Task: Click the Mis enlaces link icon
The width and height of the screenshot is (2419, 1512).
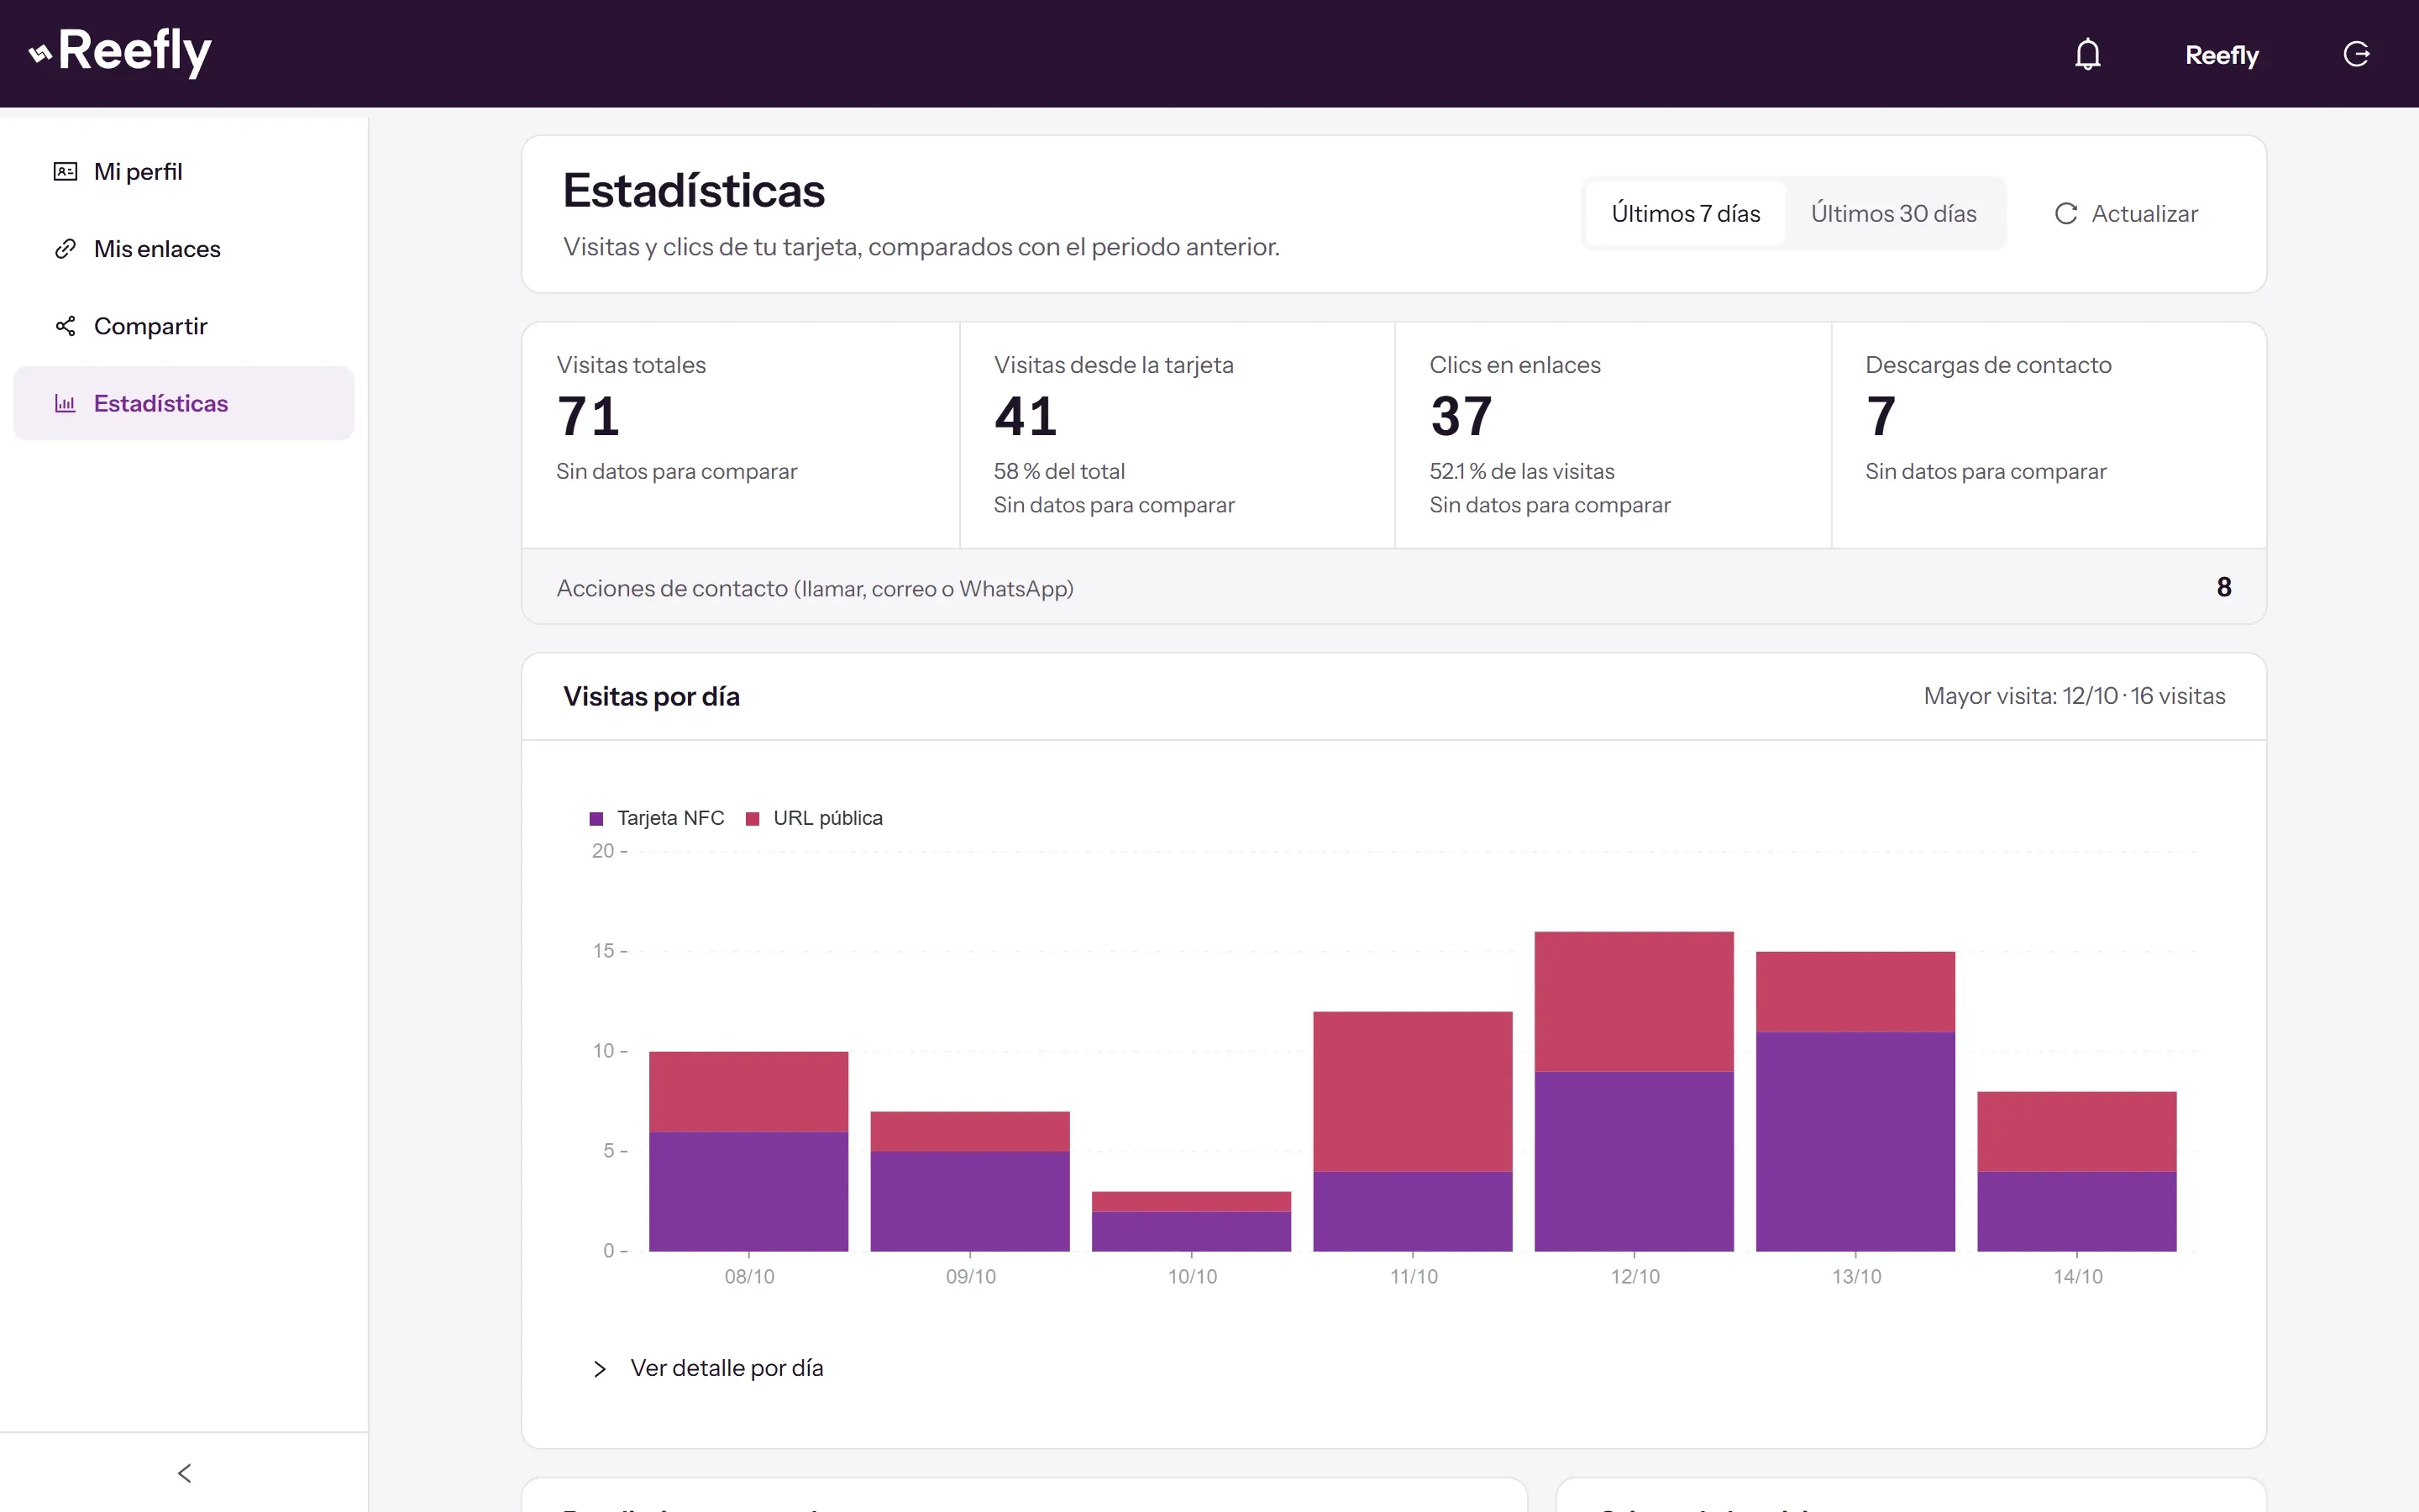Action: (65, 249)
